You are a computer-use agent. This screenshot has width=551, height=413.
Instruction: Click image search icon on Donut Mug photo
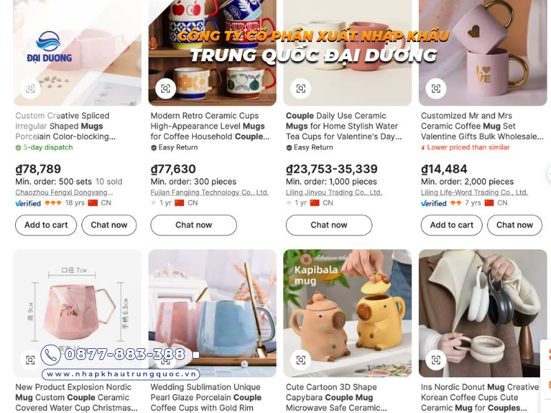pyautogui.click(x=436, y=360)
